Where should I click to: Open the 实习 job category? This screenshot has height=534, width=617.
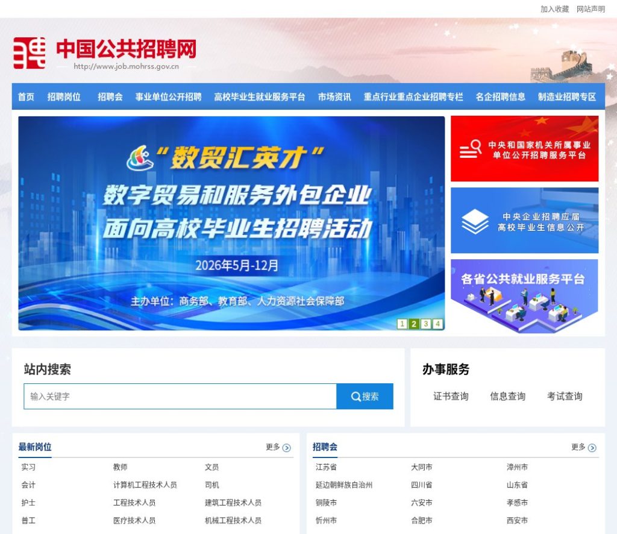point(28,467)
